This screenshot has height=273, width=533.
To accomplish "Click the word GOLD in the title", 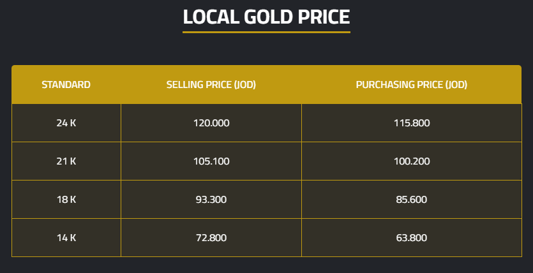I will pyautogui.click(x=267, y=17).
